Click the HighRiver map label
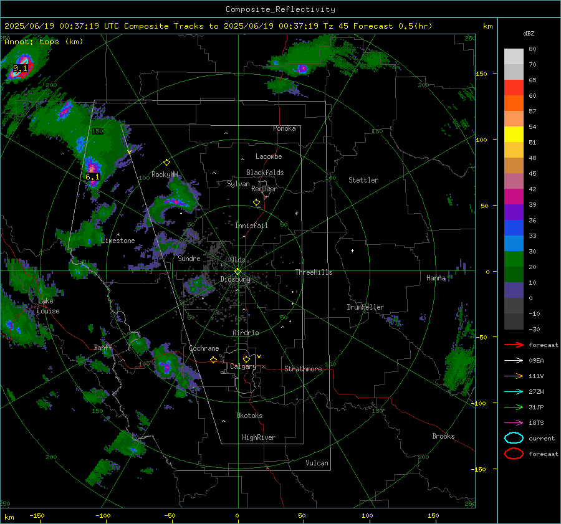 click(x=258, y=437)
